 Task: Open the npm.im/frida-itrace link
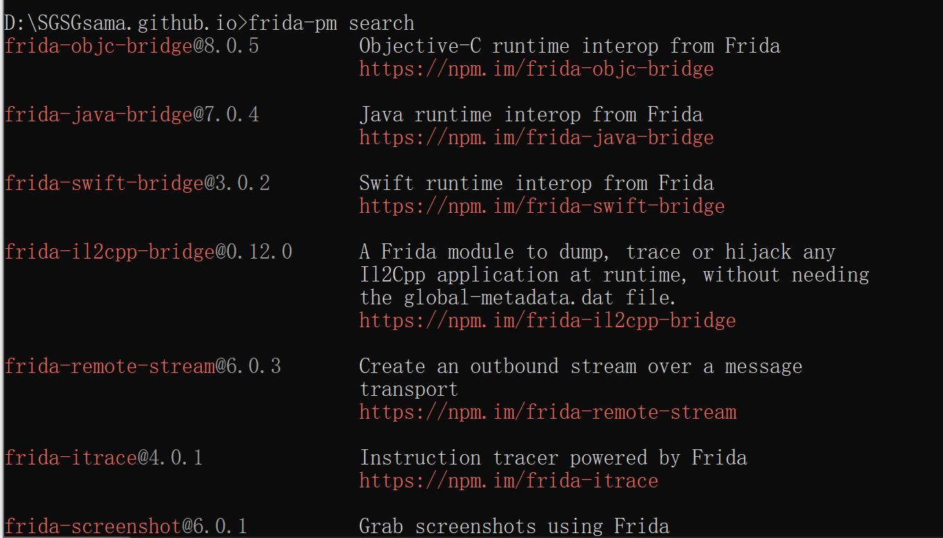(x=508, y=481)
